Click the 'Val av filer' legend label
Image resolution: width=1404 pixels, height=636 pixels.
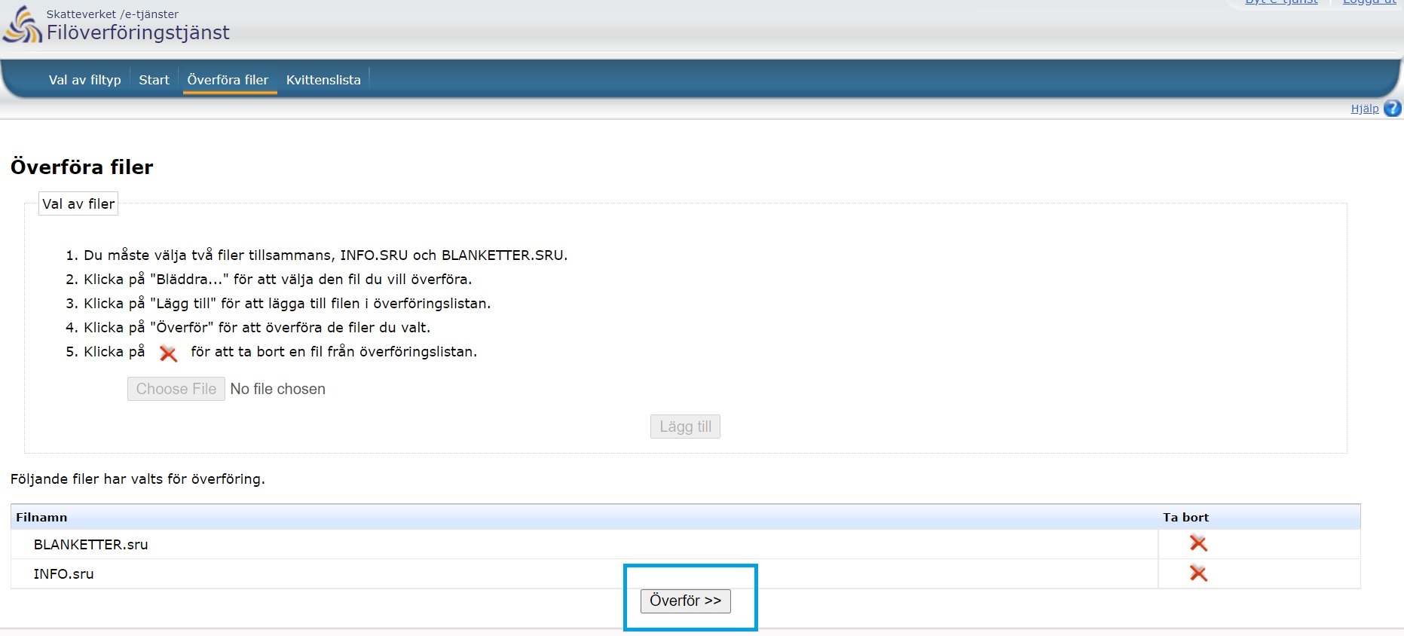point(78,203)
